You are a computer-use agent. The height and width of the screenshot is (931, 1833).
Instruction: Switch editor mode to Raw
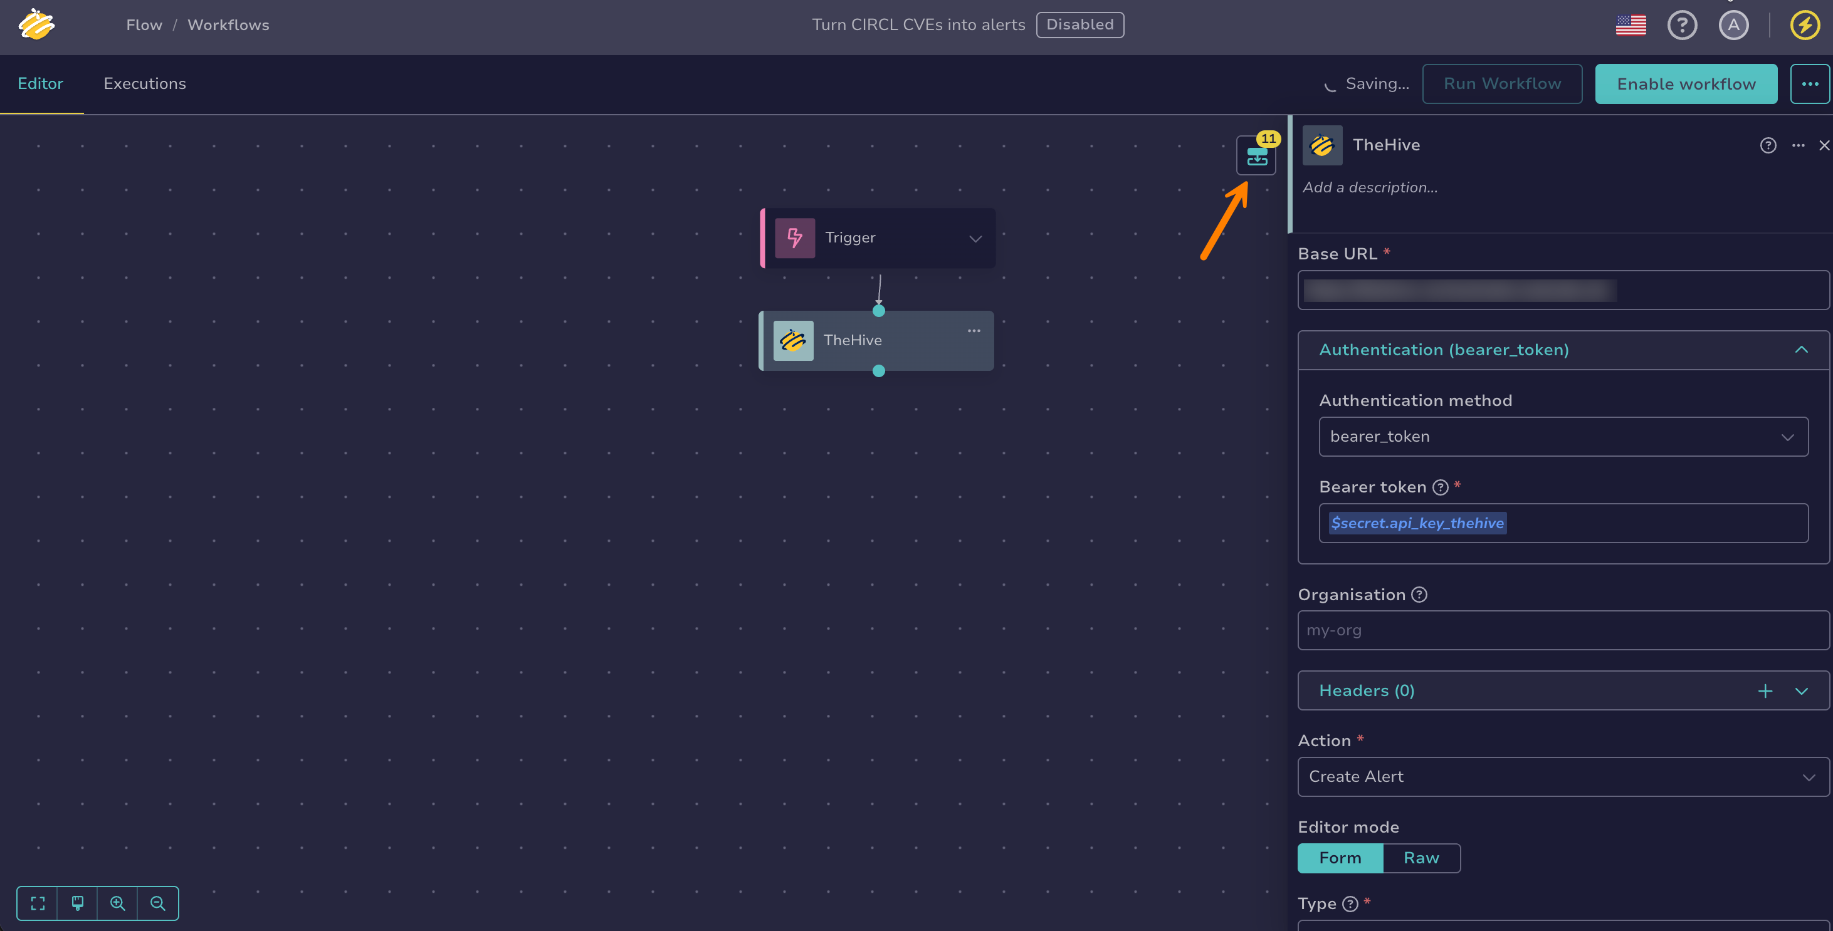[x=1421, y=858]
